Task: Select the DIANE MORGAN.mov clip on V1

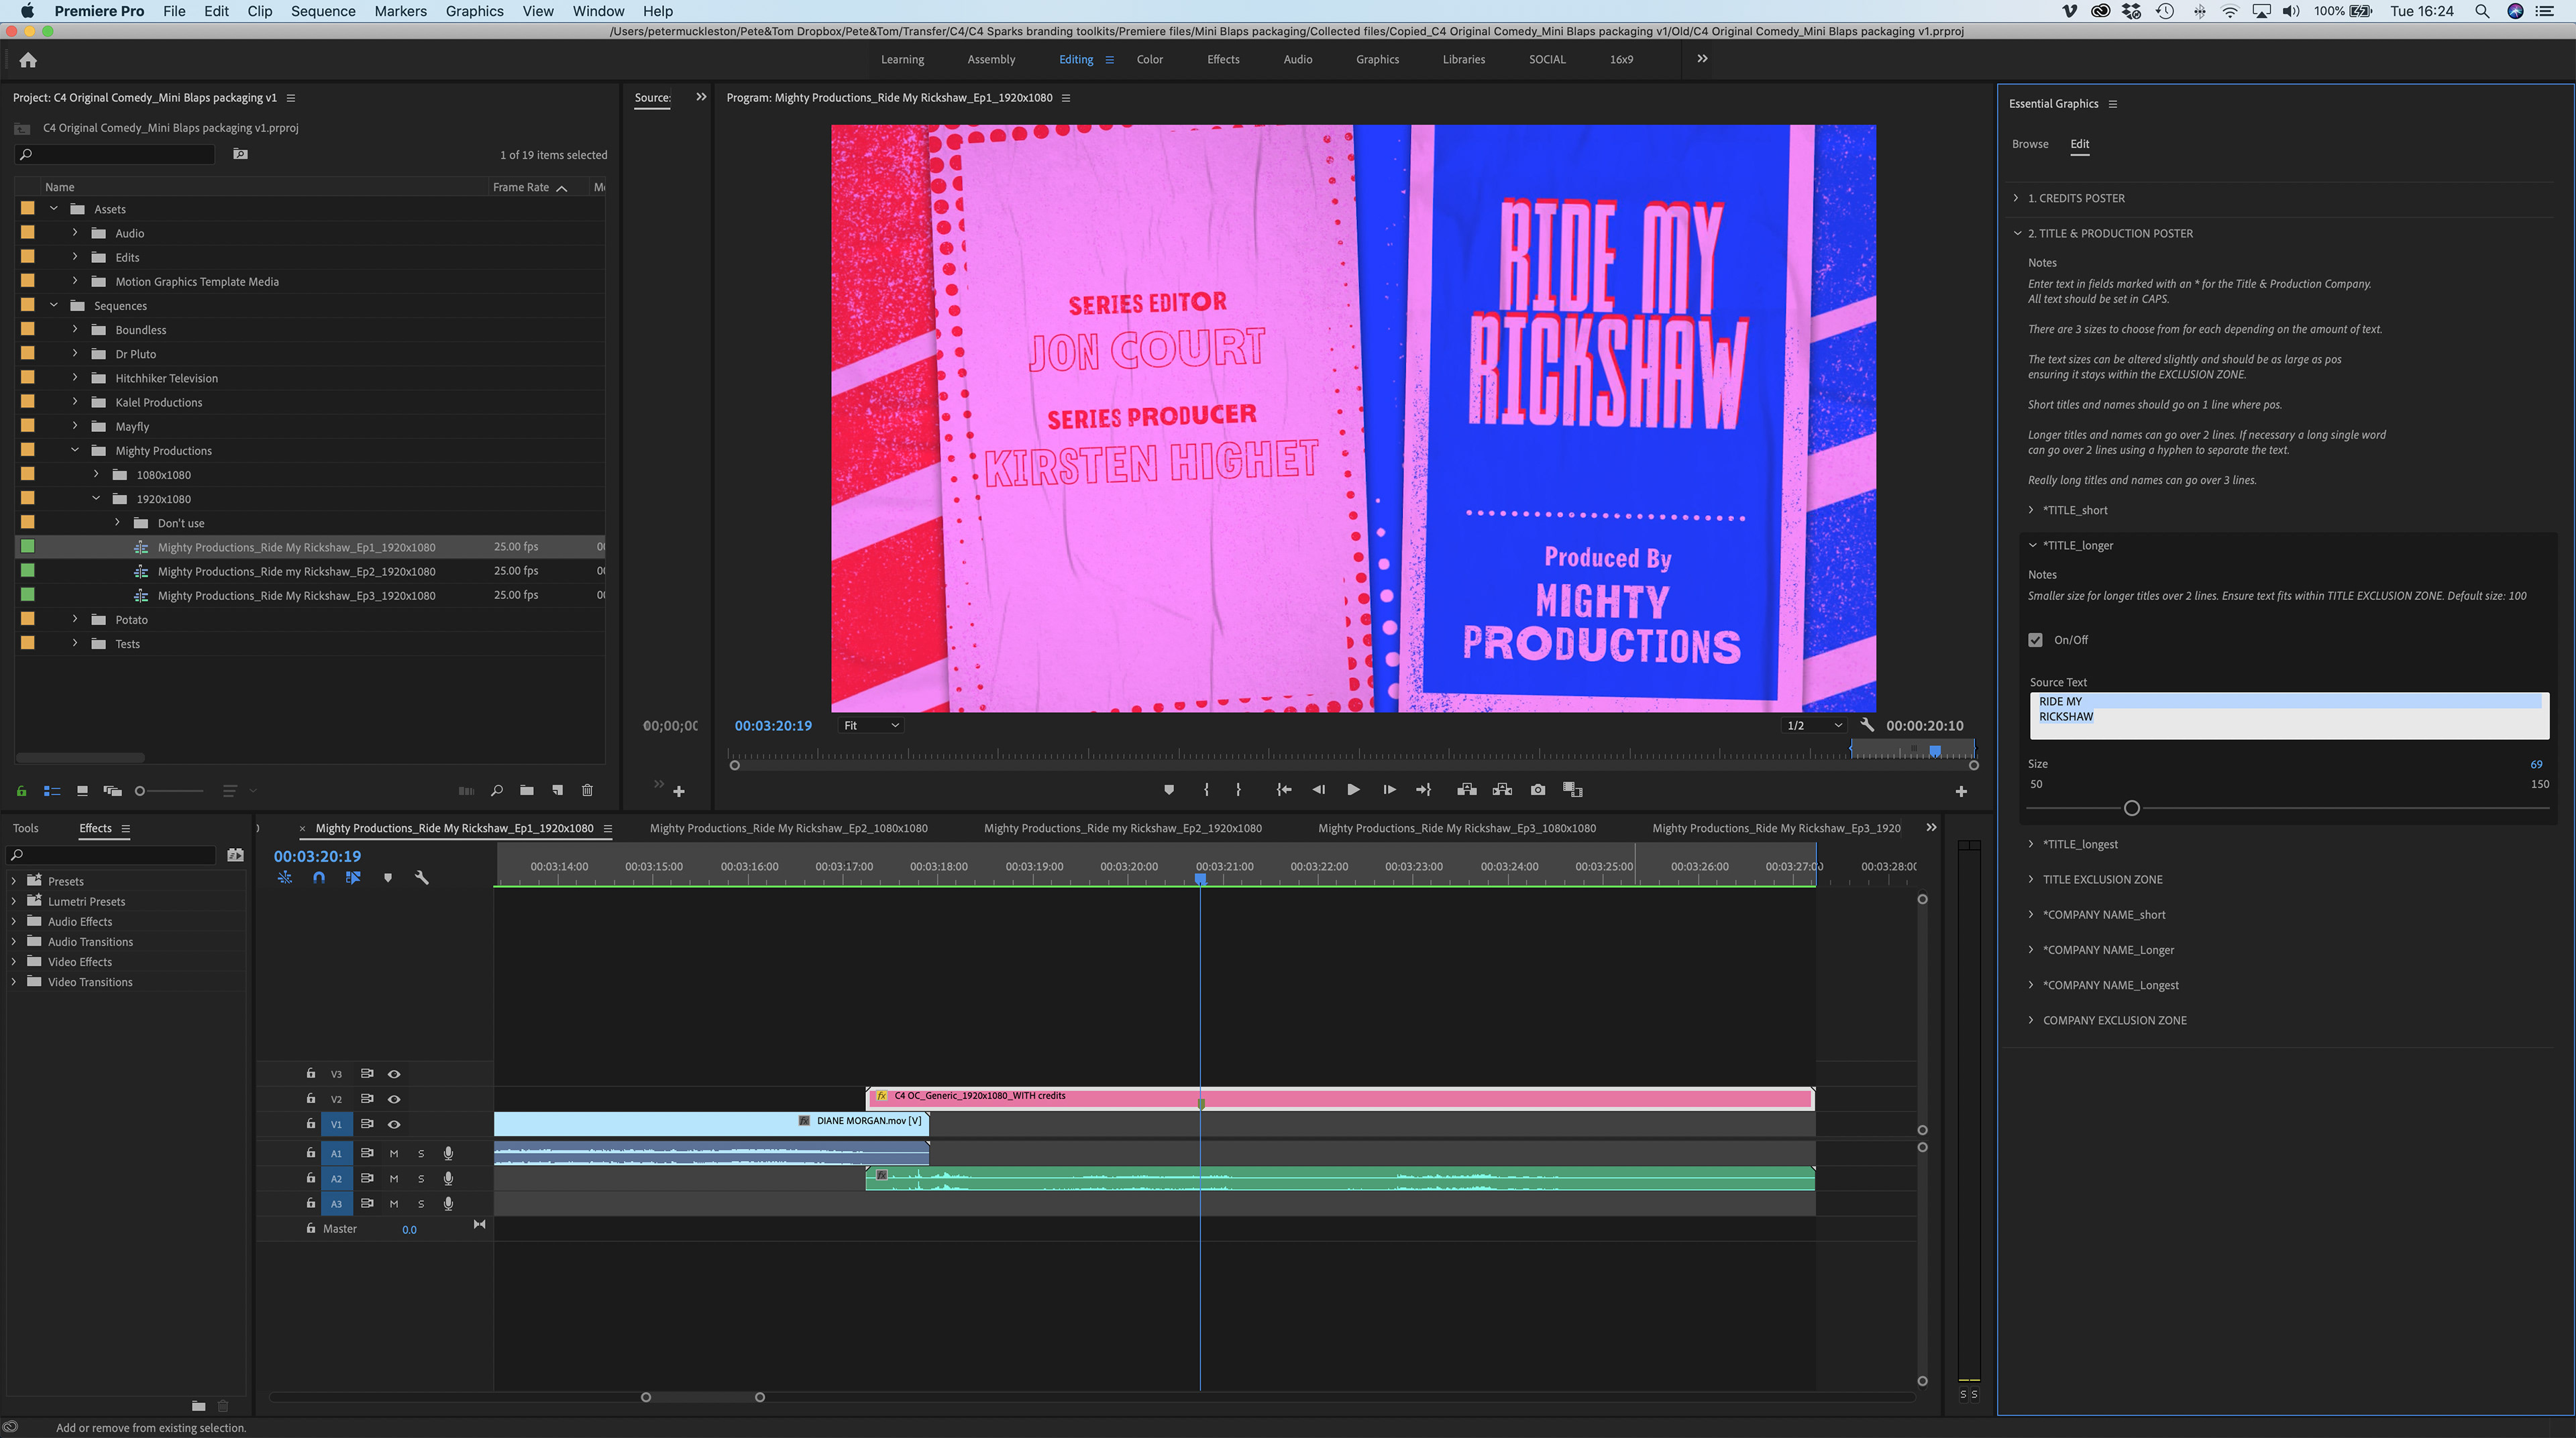Action: click(x=711, y=1123)
